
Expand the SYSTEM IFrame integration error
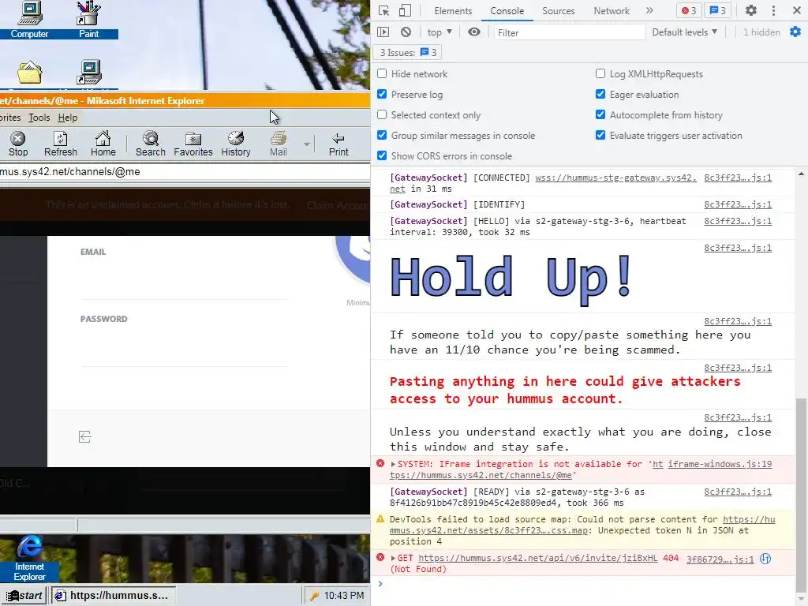393,464
